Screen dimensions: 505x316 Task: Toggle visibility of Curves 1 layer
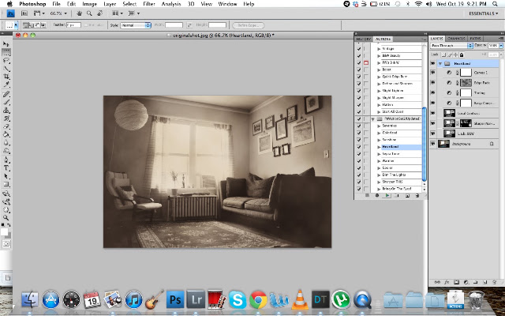coord(433,73)
